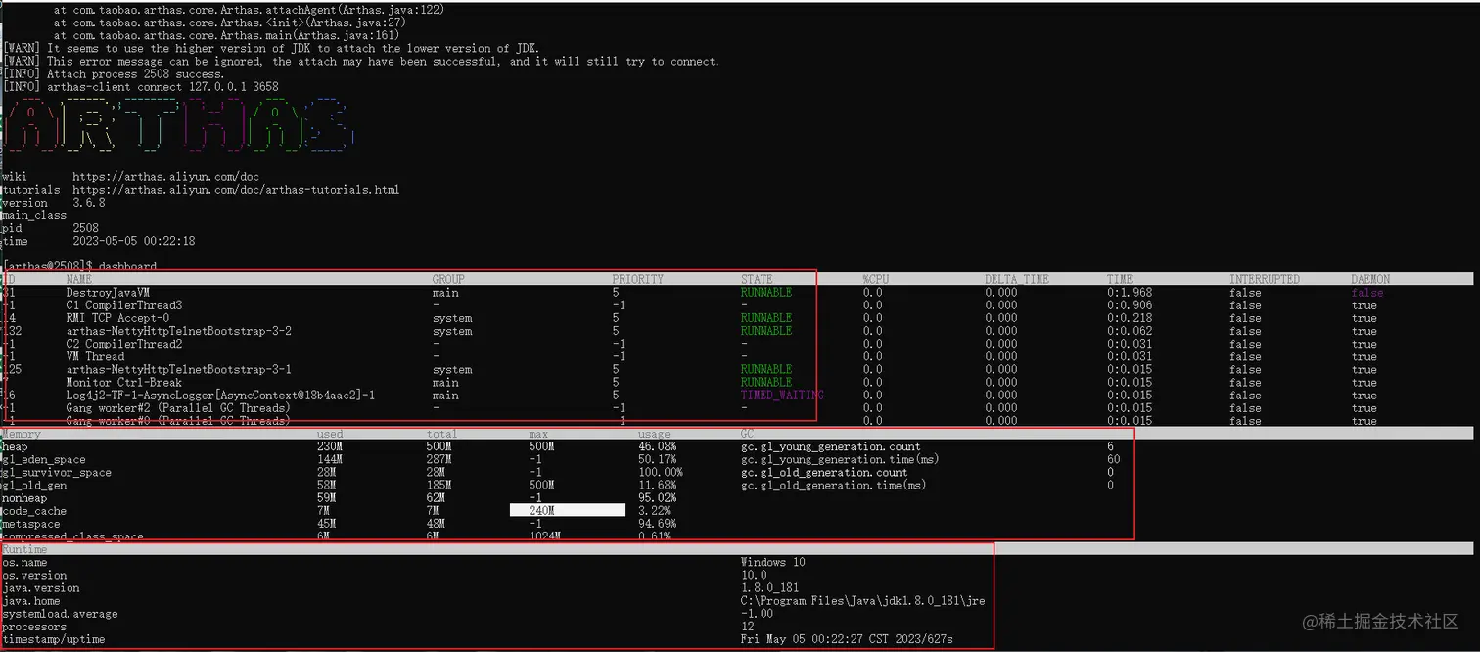The image size is (1480, 652).
Task: Click the TIME value 0:0.062
Action: pos(1130,331)
